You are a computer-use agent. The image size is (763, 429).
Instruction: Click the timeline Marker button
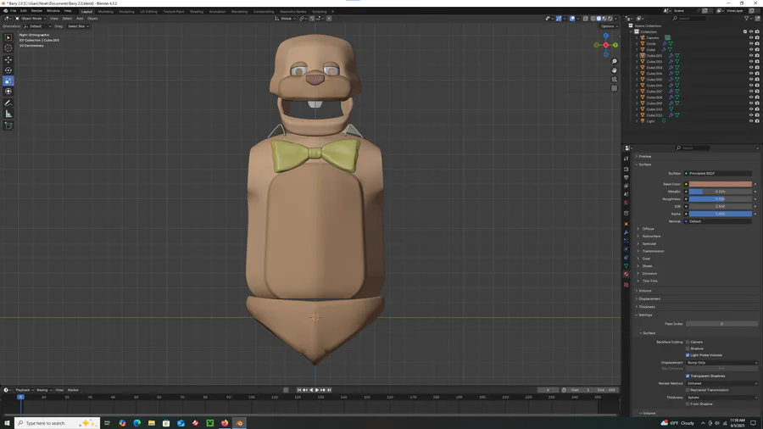(73, 390)
